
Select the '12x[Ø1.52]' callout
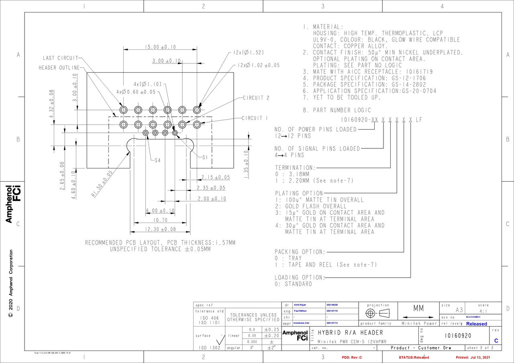pyautogui.click(x=248, y=53)
